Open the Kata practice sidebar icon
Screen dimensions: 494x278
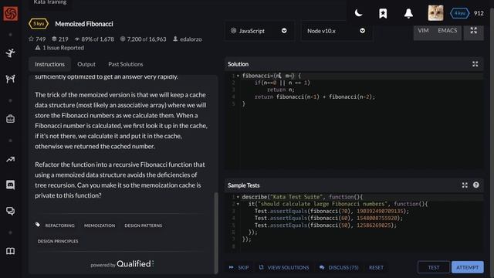coord(10,53)
